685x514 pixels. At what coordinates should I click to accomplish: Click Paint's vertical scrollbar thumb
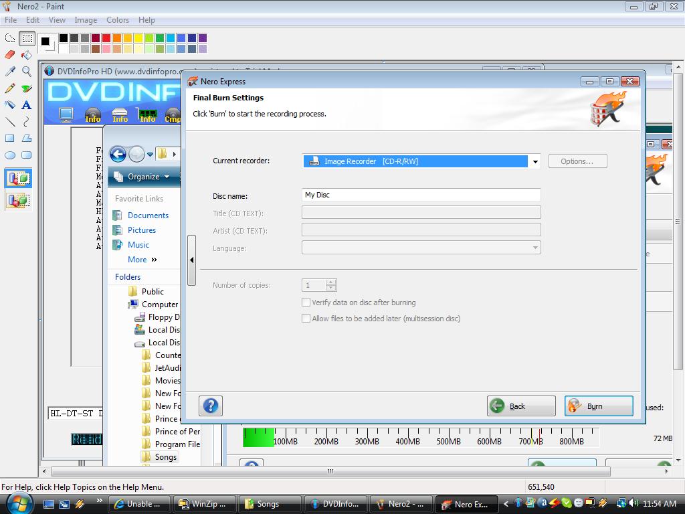pyautogui.click(x=678, y=221)
